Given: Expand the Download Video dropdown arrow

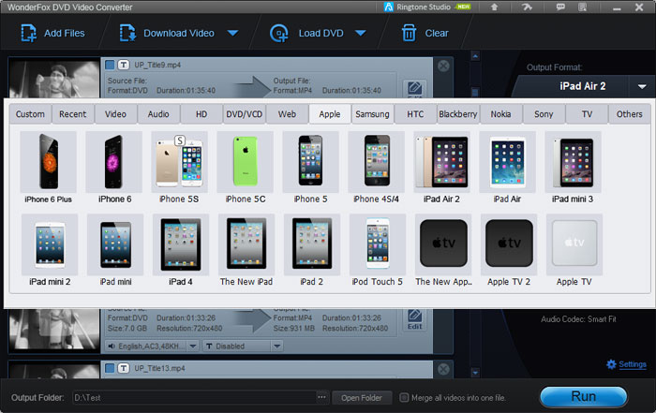Looking at the screenshot, I should (232, 33).
